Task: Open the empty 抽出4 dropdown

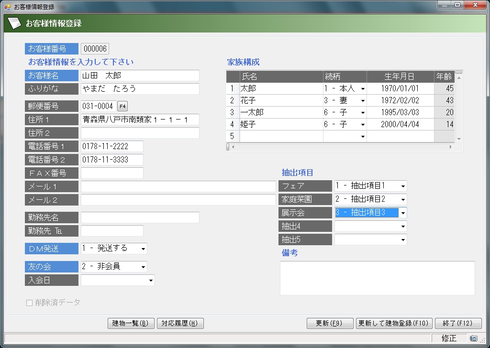Action: (403, 226)
